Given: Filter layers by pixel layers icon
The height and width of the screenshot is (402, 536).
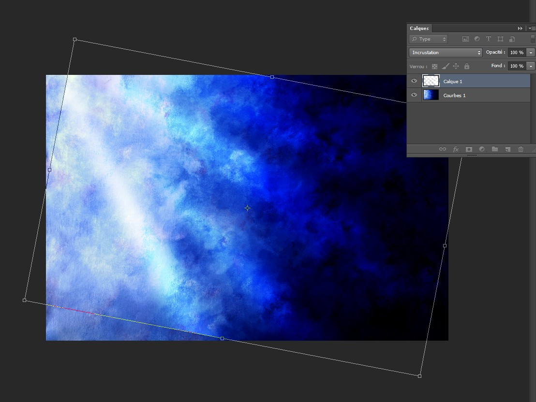Looking at the screenshot, I should click(465, 39).
